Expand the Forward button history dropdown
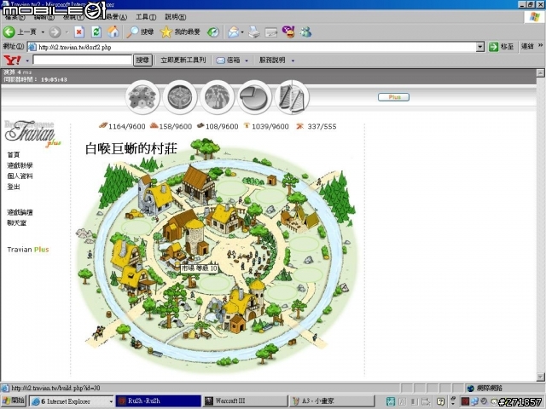546x409 pixels. (x=67, y=32)
